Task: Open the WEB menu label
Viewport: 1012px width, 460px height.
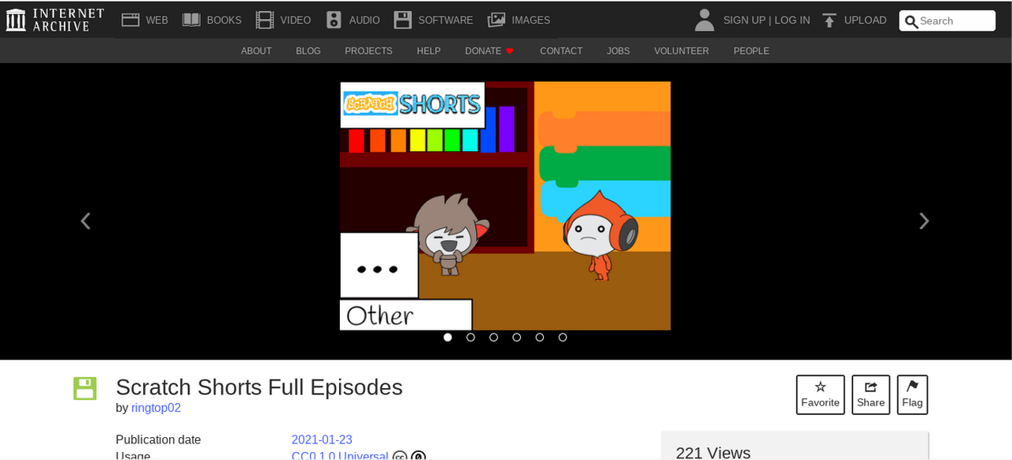Action: tap(157, 21)
